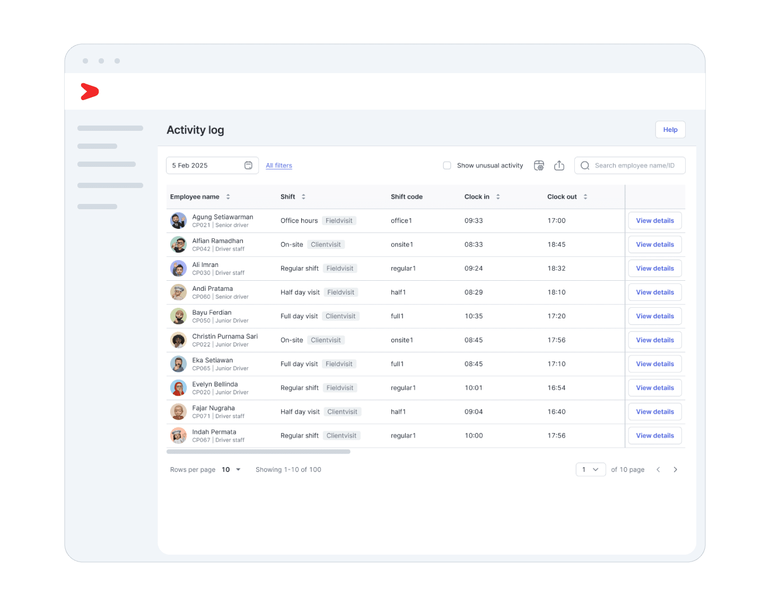
Task: Click the Help button
Action: 670,130
